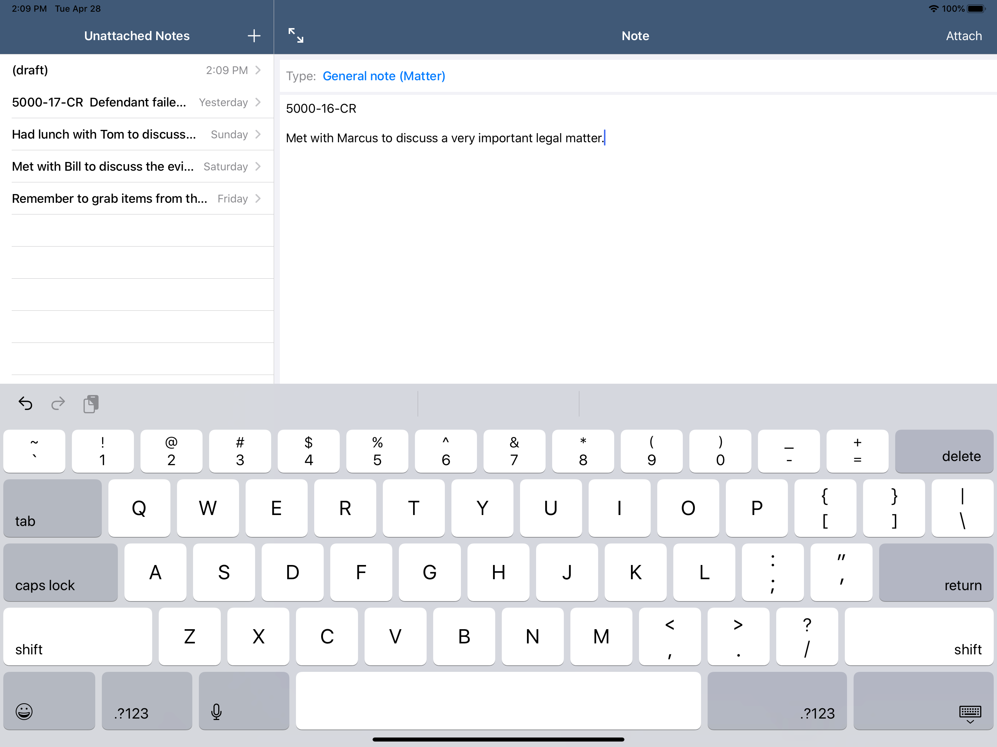Tap the number 5 key
Screen dimensions: 997x747
click(377, 451)
